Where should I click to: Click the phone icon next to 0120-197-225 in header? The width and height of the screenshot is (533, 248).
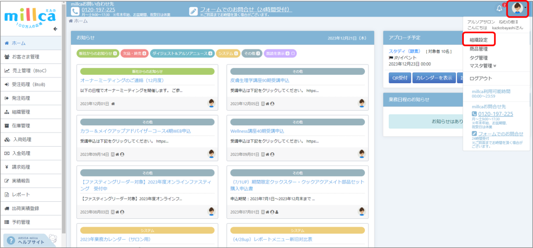(x=75, y=10)
